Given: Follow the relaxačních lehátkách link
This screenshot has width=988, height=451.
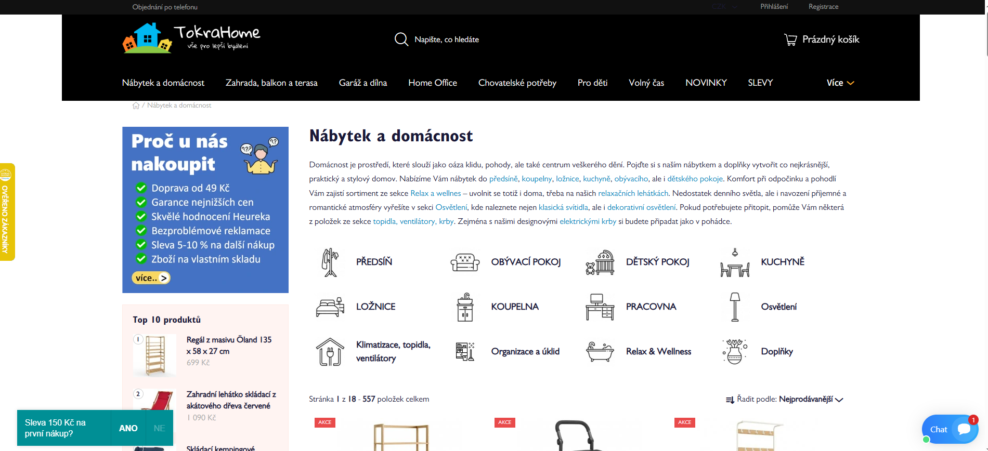Looking at the screenshot, I should pyautogui.click(x=633, y=193).
